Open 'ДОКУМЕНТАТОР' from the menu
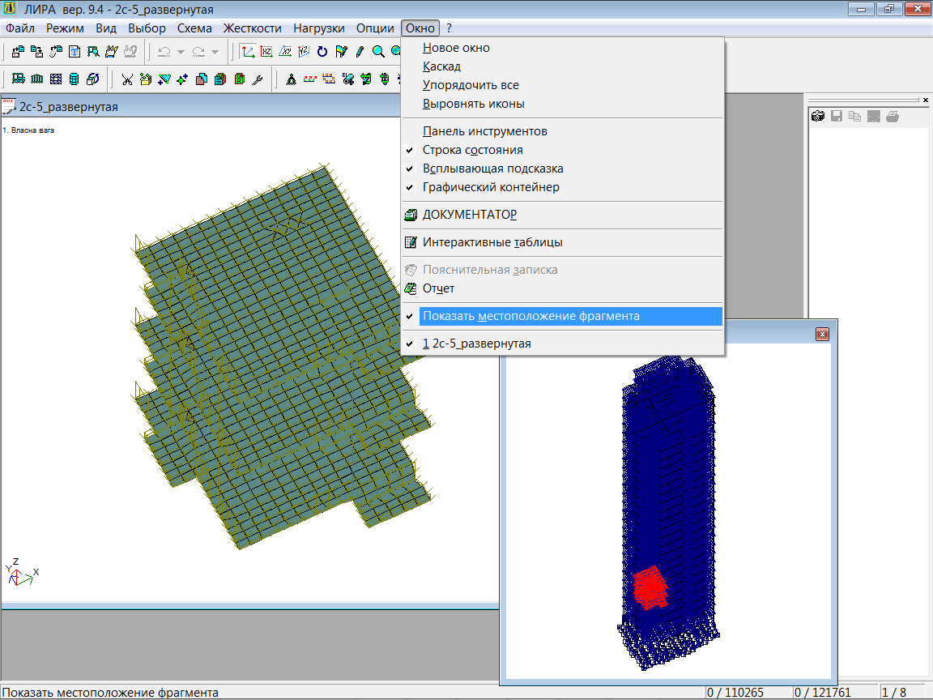Viewport: 933px width, 700px height. pos(469,215)
